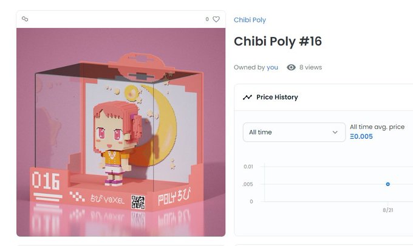This screenshot has width=413, height=246.
Task: Click the Chibi Poly #16 title
Action: coord(278,41)
